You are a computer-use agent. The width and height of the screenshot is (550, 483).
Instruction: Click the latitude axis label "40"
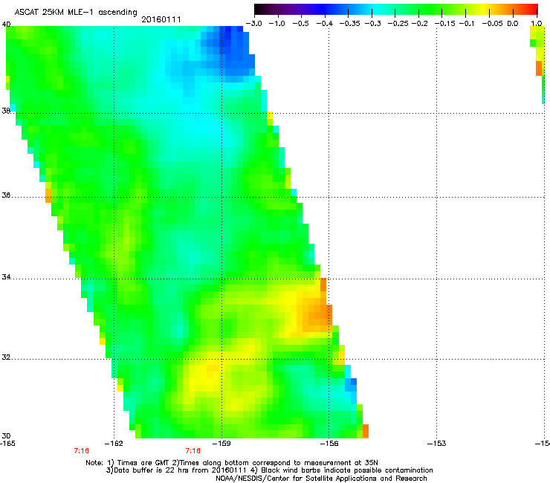point(6,25)
